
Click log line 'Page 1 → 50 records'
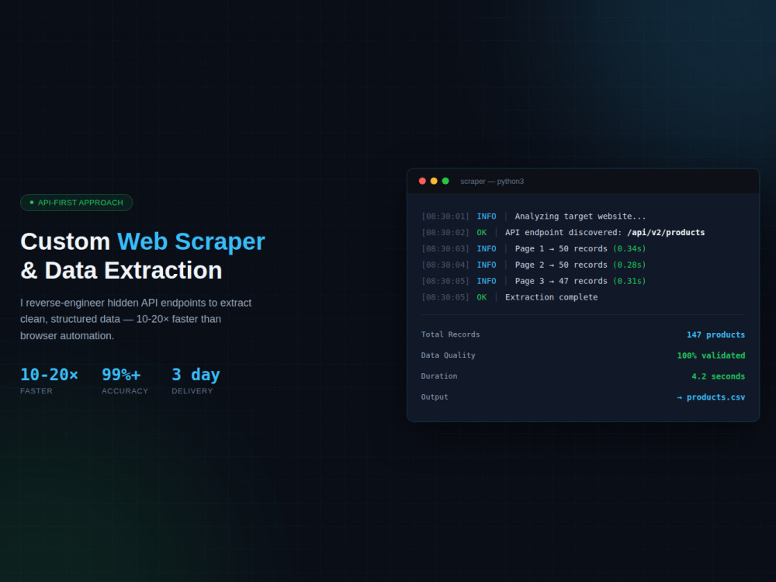[x=561, y=249]
